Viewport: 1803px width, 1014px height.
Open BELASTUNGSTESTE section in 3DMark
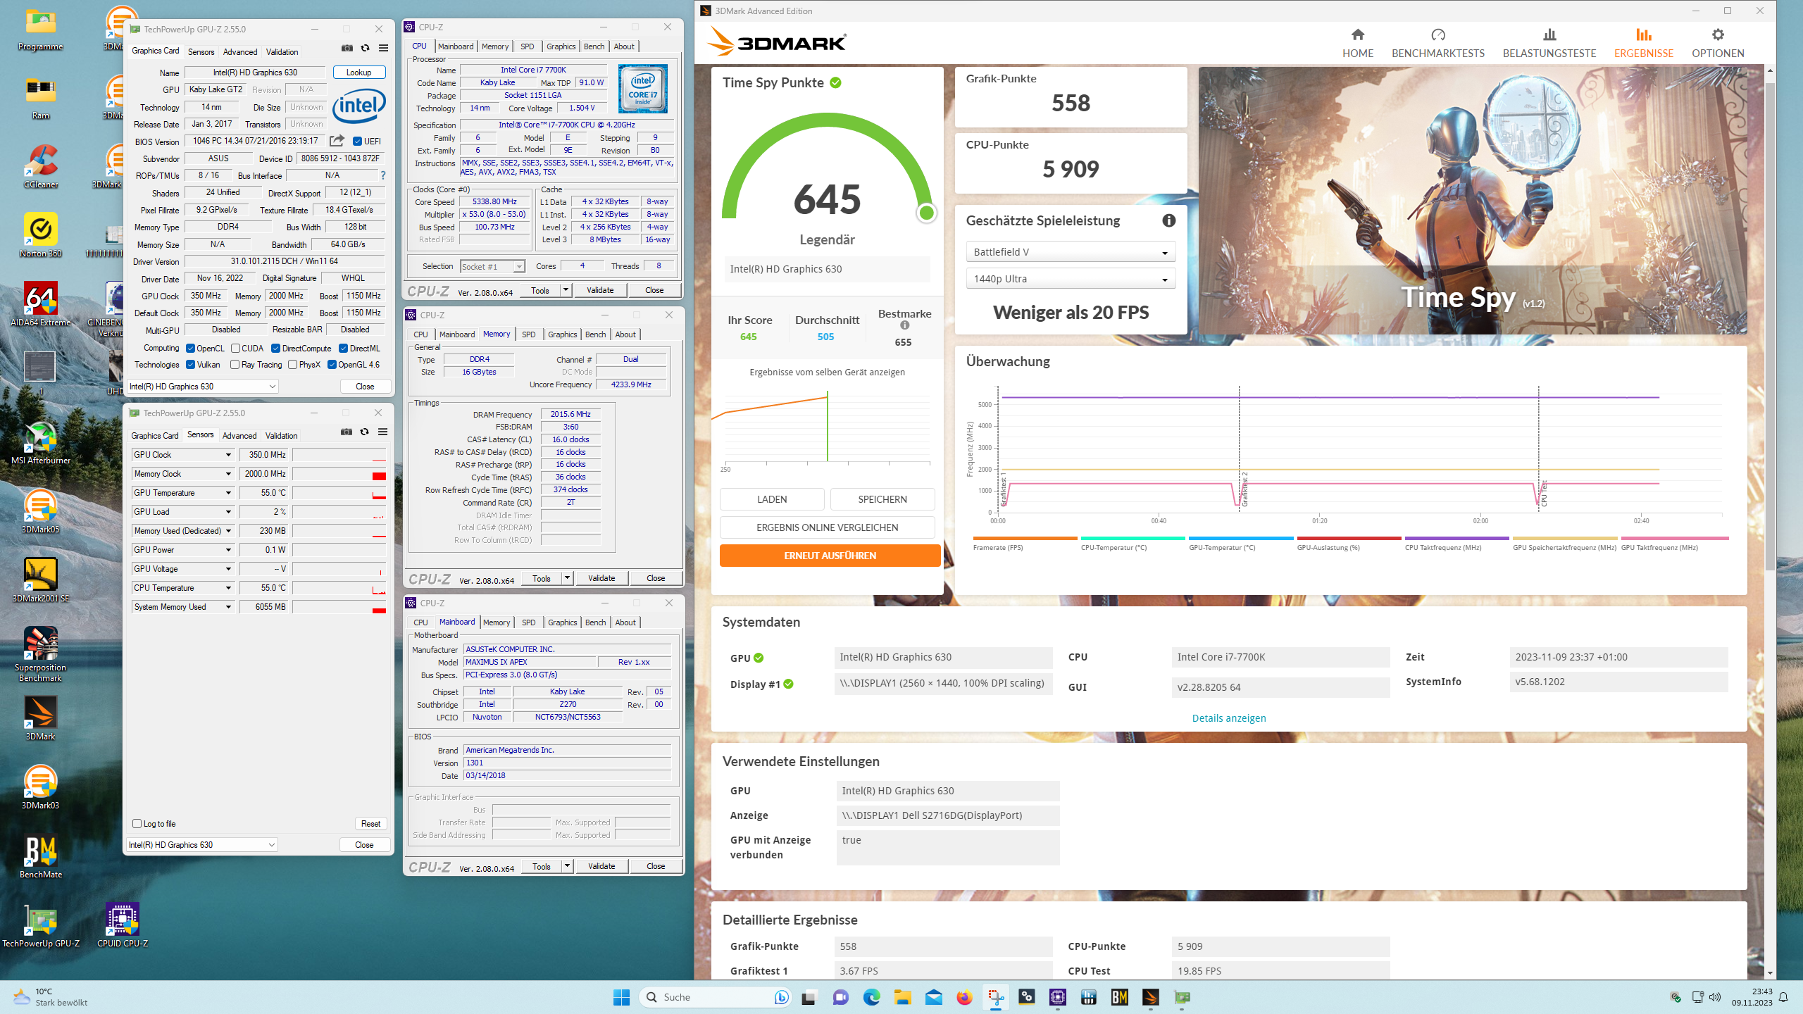tap(1549, 43)
